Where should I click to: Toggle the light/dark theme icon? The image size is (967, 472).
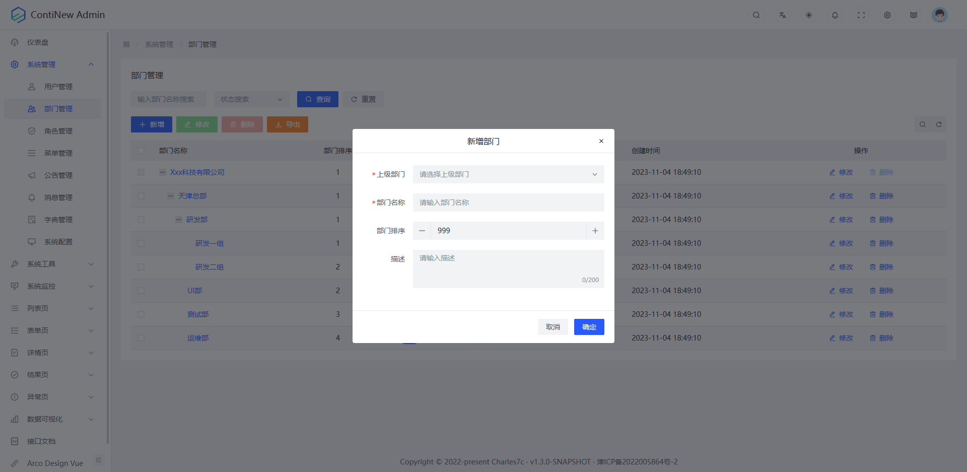pyautogui.click(x=808, y=15)
